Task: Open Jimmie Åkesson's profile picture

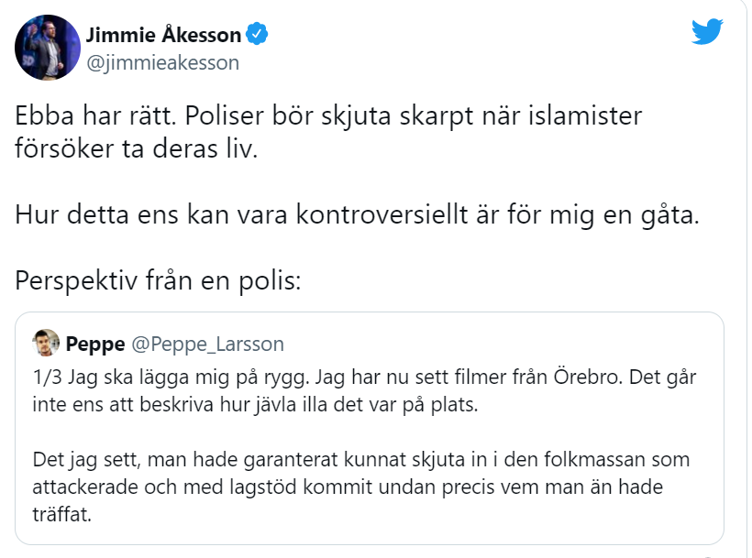Action: (47, 47)
